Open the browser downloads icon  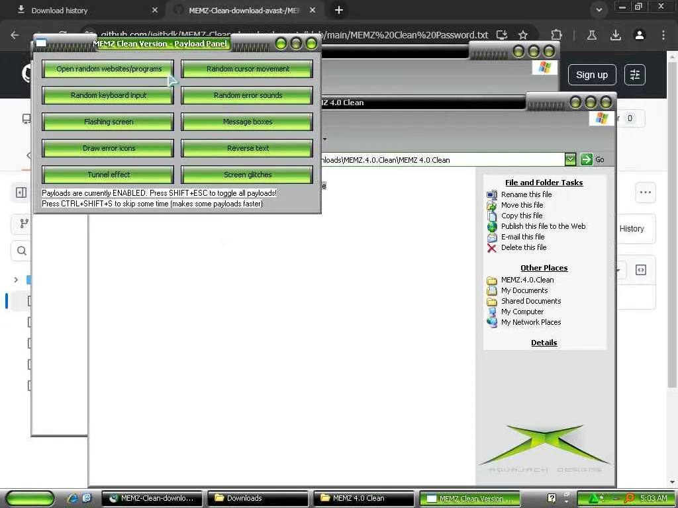click(616, 35)
